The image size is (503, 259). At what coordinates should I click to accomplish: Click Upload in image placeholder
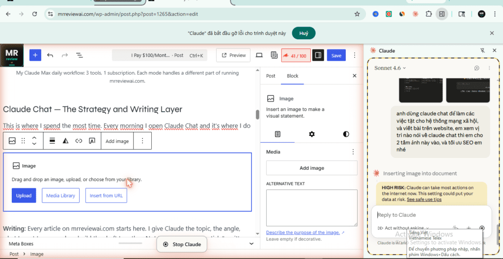(24, 196)
